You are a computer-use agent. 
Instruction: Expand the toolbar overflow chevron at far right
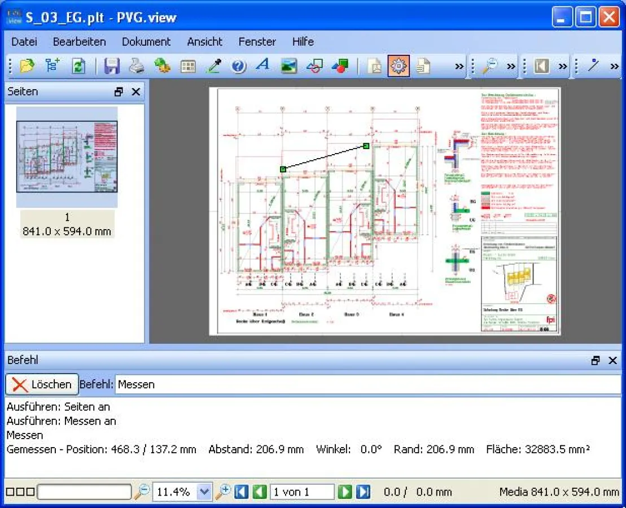pyautogui.click(x=615, y=67)
